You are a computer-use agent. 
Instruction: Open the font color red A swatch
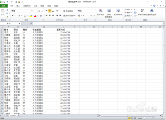coord(35,16)
